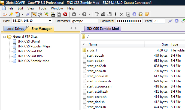Select the INX CSS Zombie Mod connection tab

click(102, 29)
